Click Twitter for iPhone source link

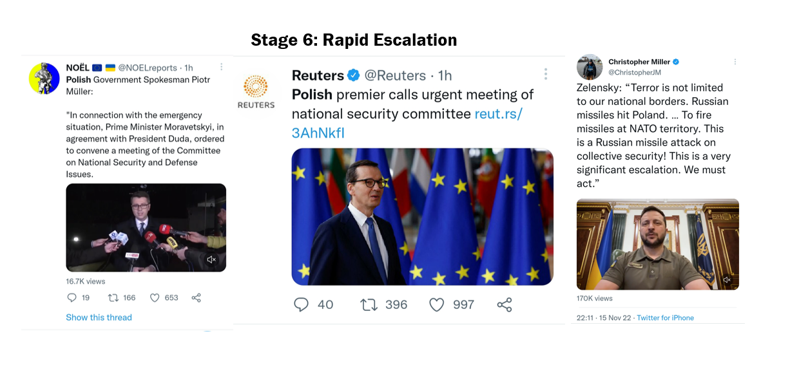(x=665, y=318)
